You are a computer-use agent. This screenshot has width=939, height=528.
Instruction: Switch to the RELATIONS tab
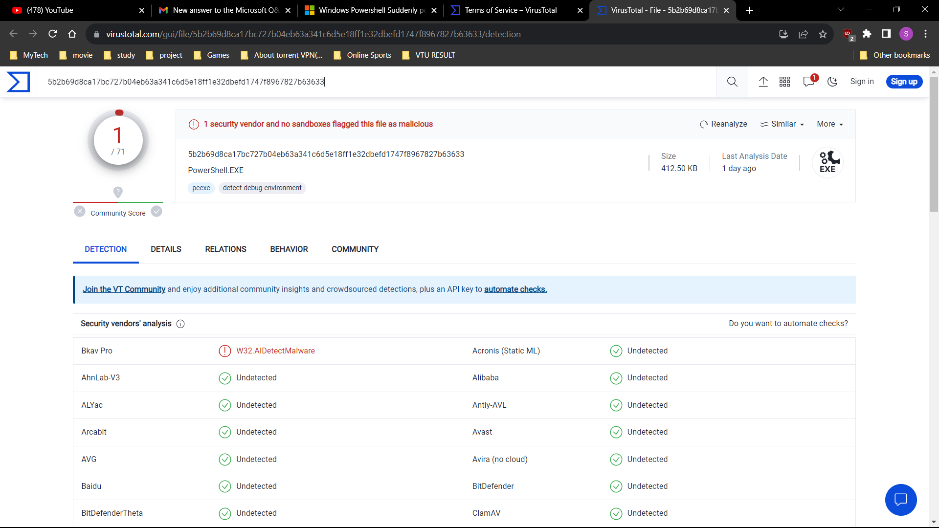(225, 249)
